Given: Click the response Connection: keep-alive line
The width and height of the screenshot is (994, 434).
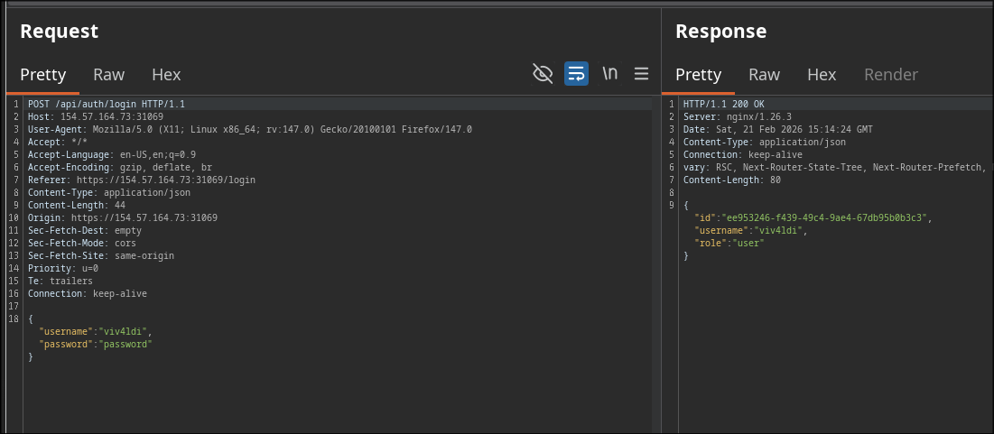Looking at the screenshot, I should pyautogui.click(x=743, y=154).
